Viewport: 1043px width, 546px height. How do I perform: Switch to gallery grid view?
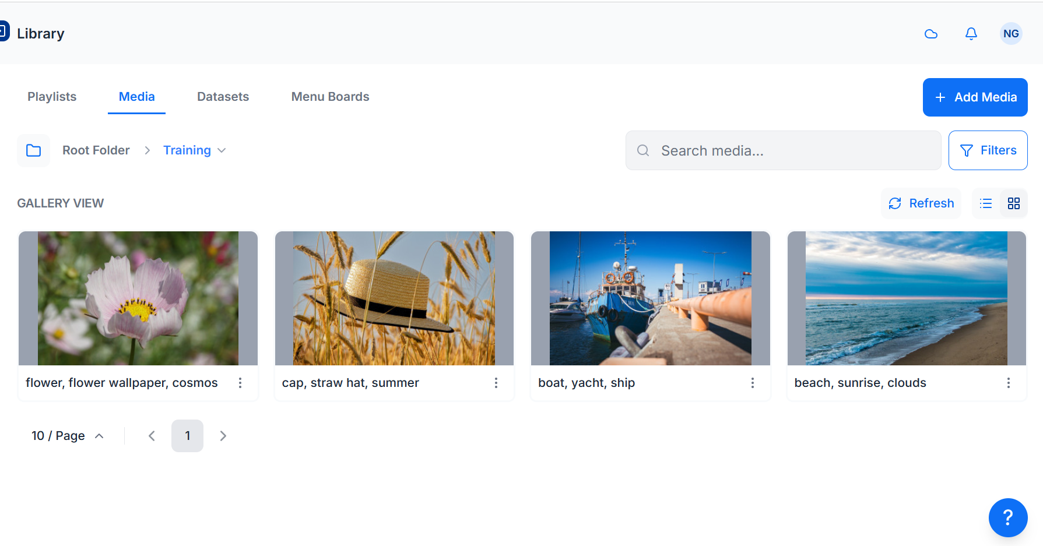(x=1014, y=203)
